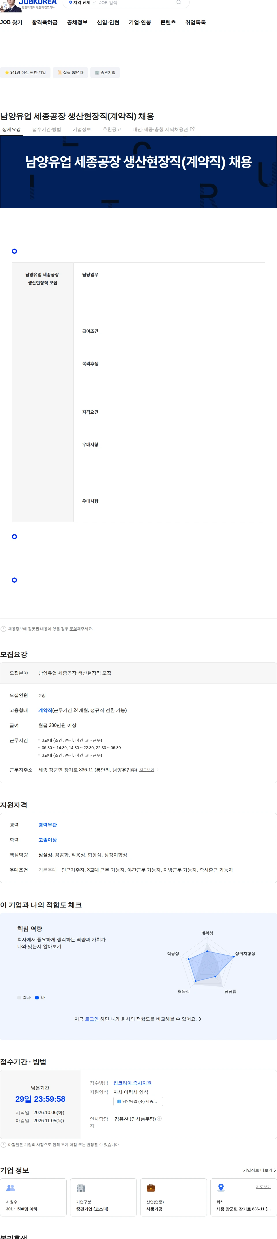Open the 콘텐츠 menu
Viewport: 277px width, 1239px height.
[x=168, y=23]
